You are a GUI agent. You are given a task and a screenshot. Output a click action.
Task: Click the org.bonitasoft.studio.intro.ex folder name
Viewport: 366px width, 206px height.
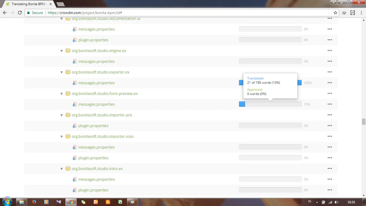pos(97,169)
